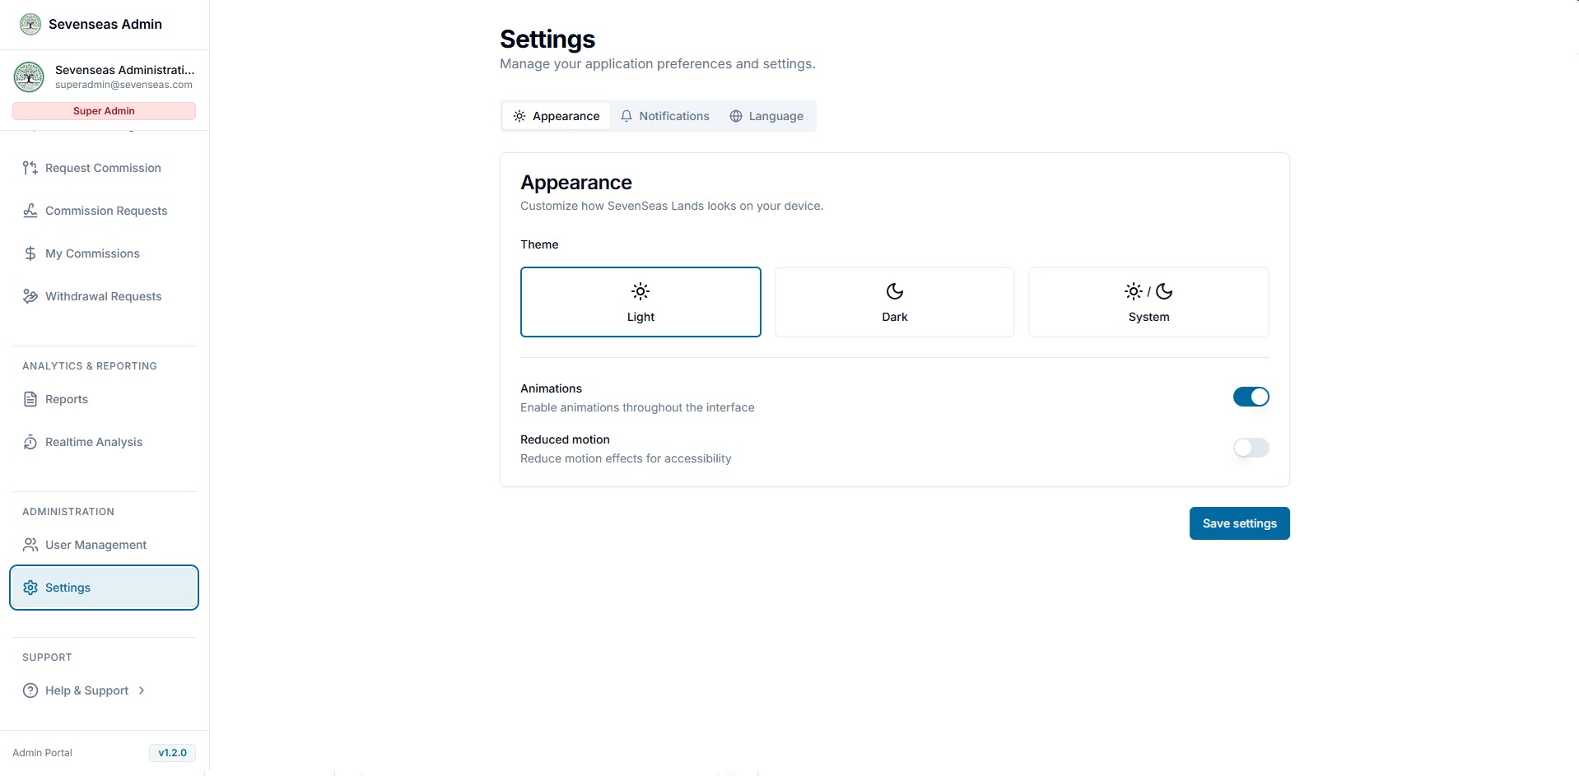1579x776 pixels.
Task: Expand the Help & Support chevron
Action: [142, 690]
